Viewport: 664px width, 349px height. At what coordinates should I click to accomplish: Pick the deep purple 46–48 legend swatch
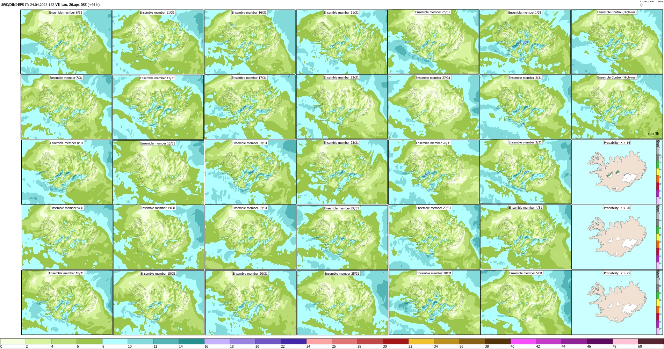click(600, 341)
